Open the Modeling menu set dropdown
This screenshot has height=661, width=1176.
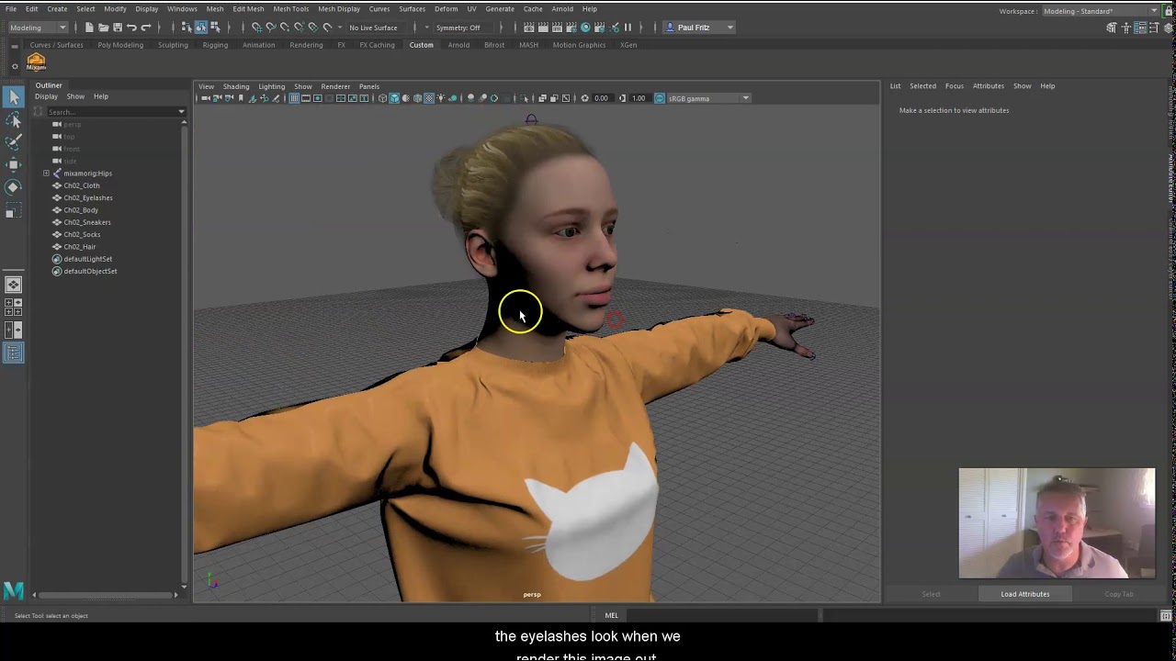coord(37,28)
